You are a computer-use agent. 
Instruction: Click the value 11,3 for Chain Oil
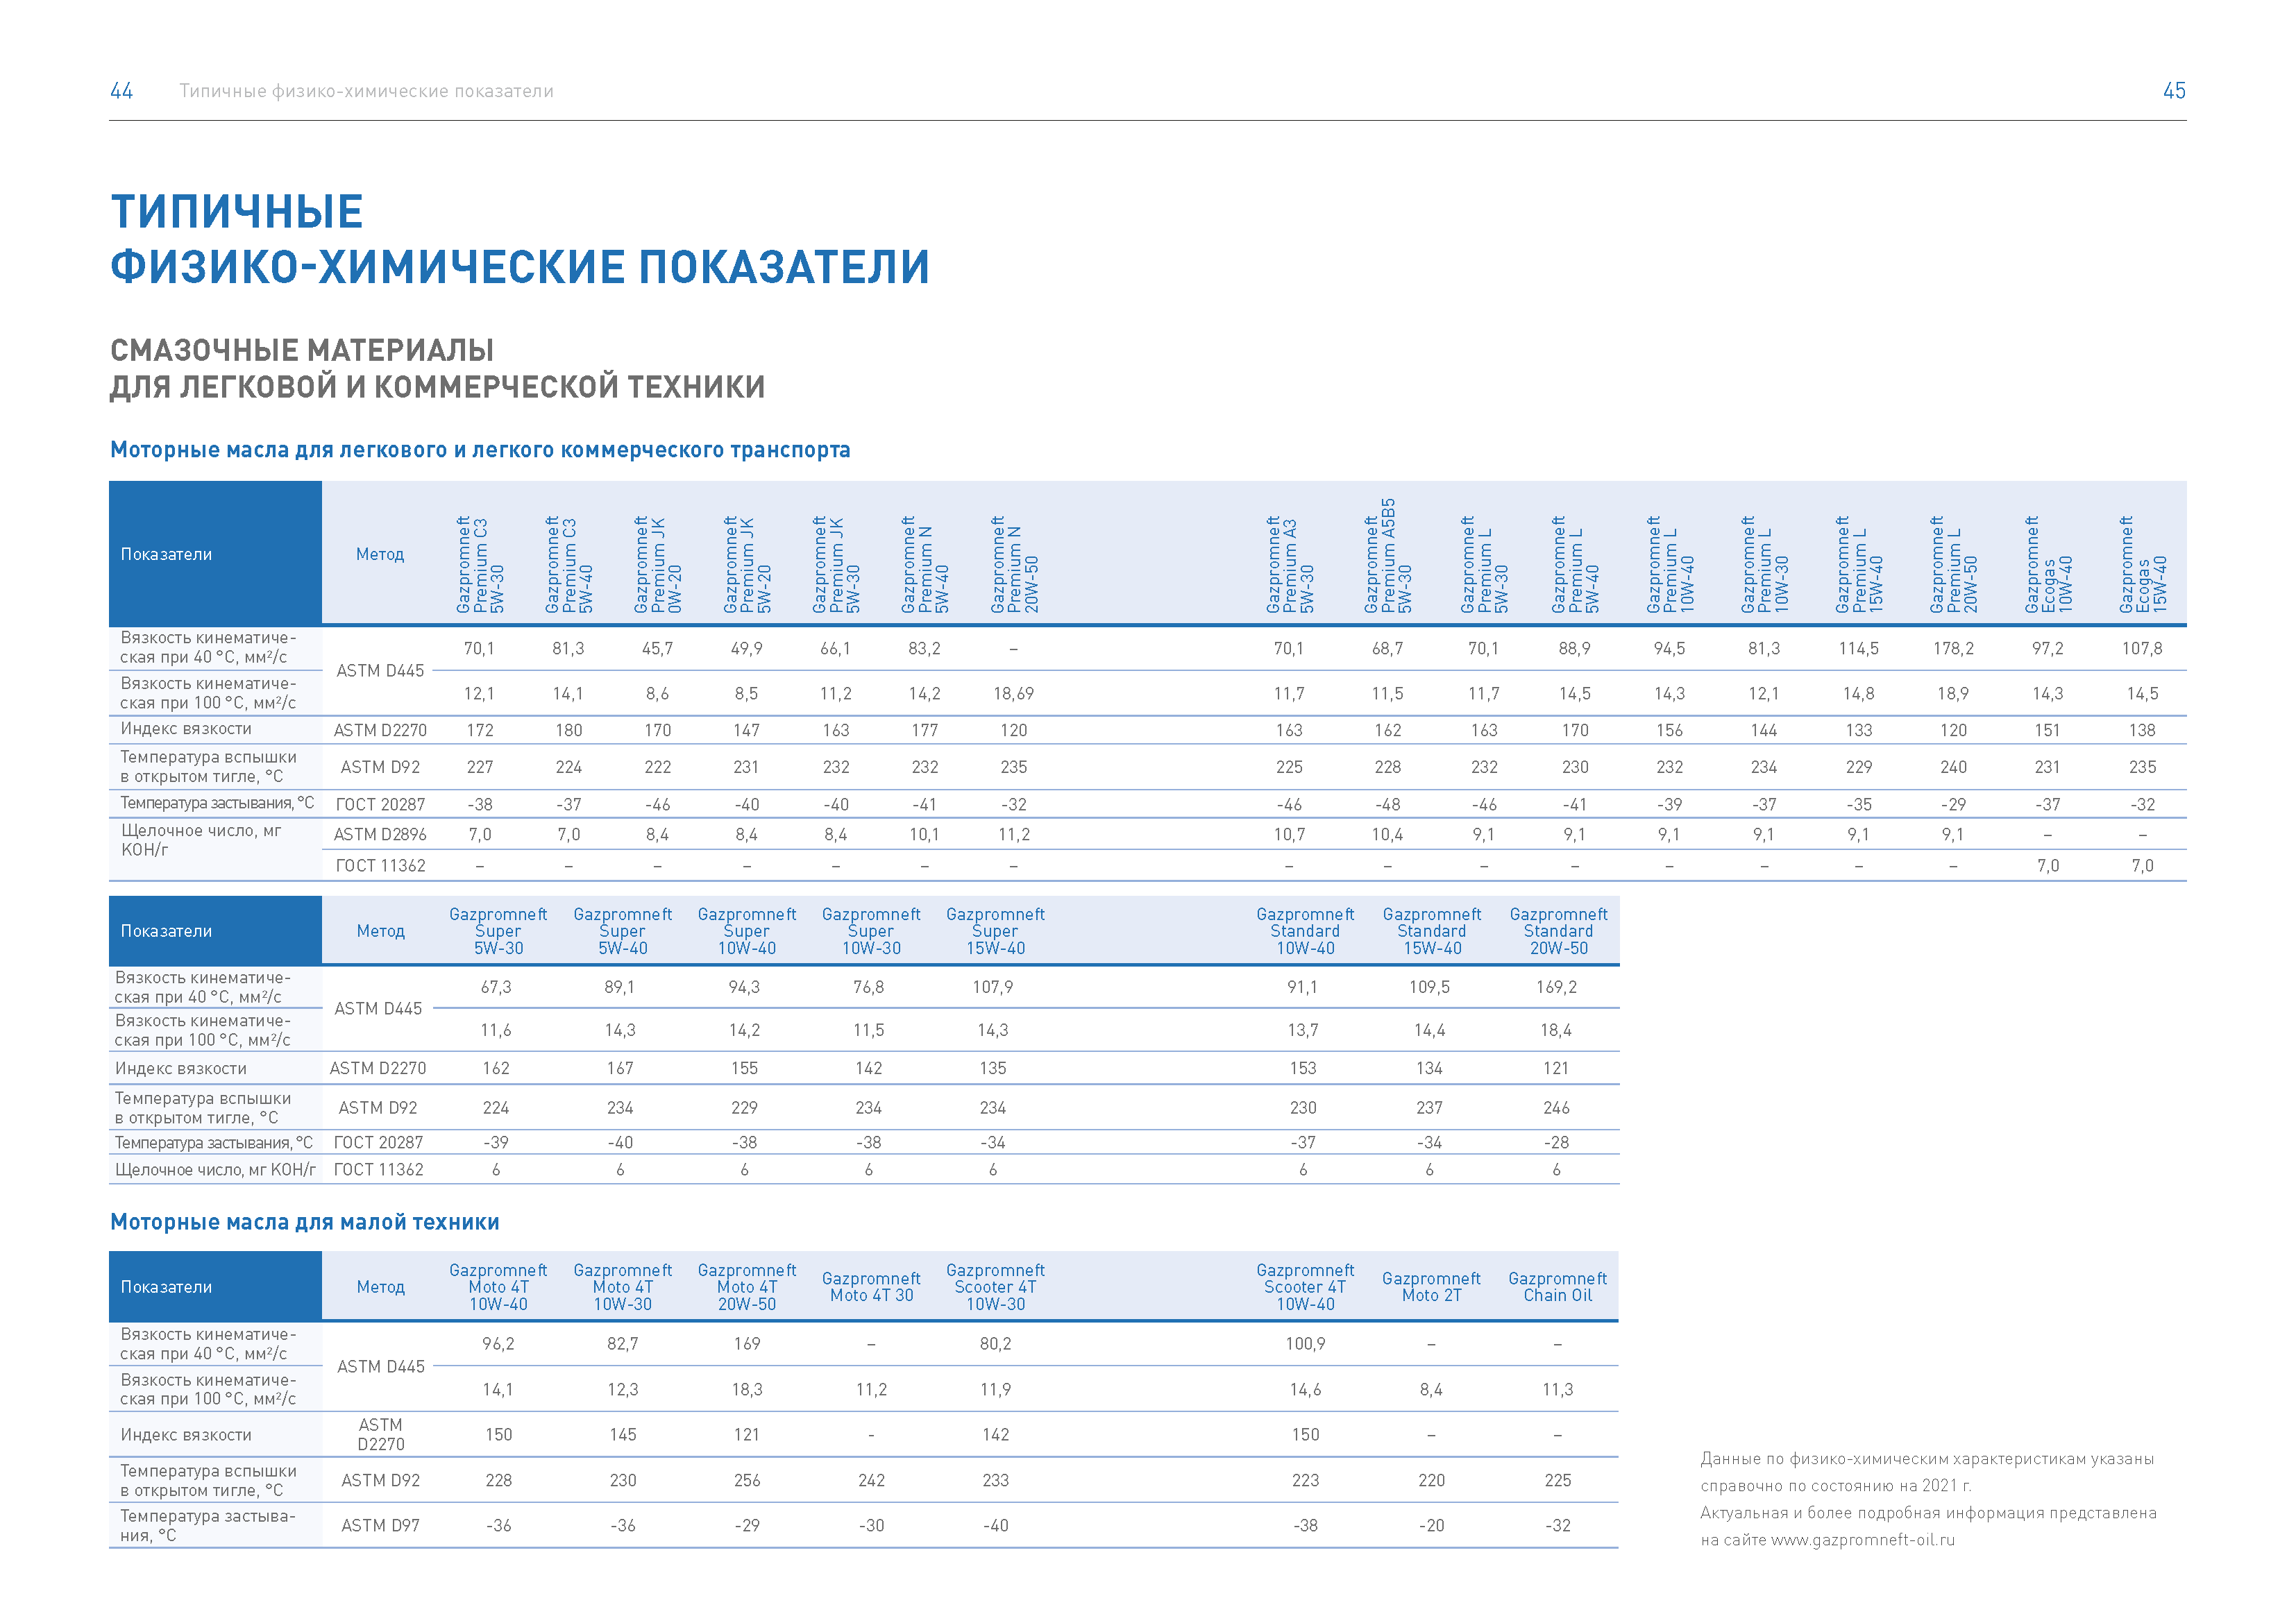1557,1389
